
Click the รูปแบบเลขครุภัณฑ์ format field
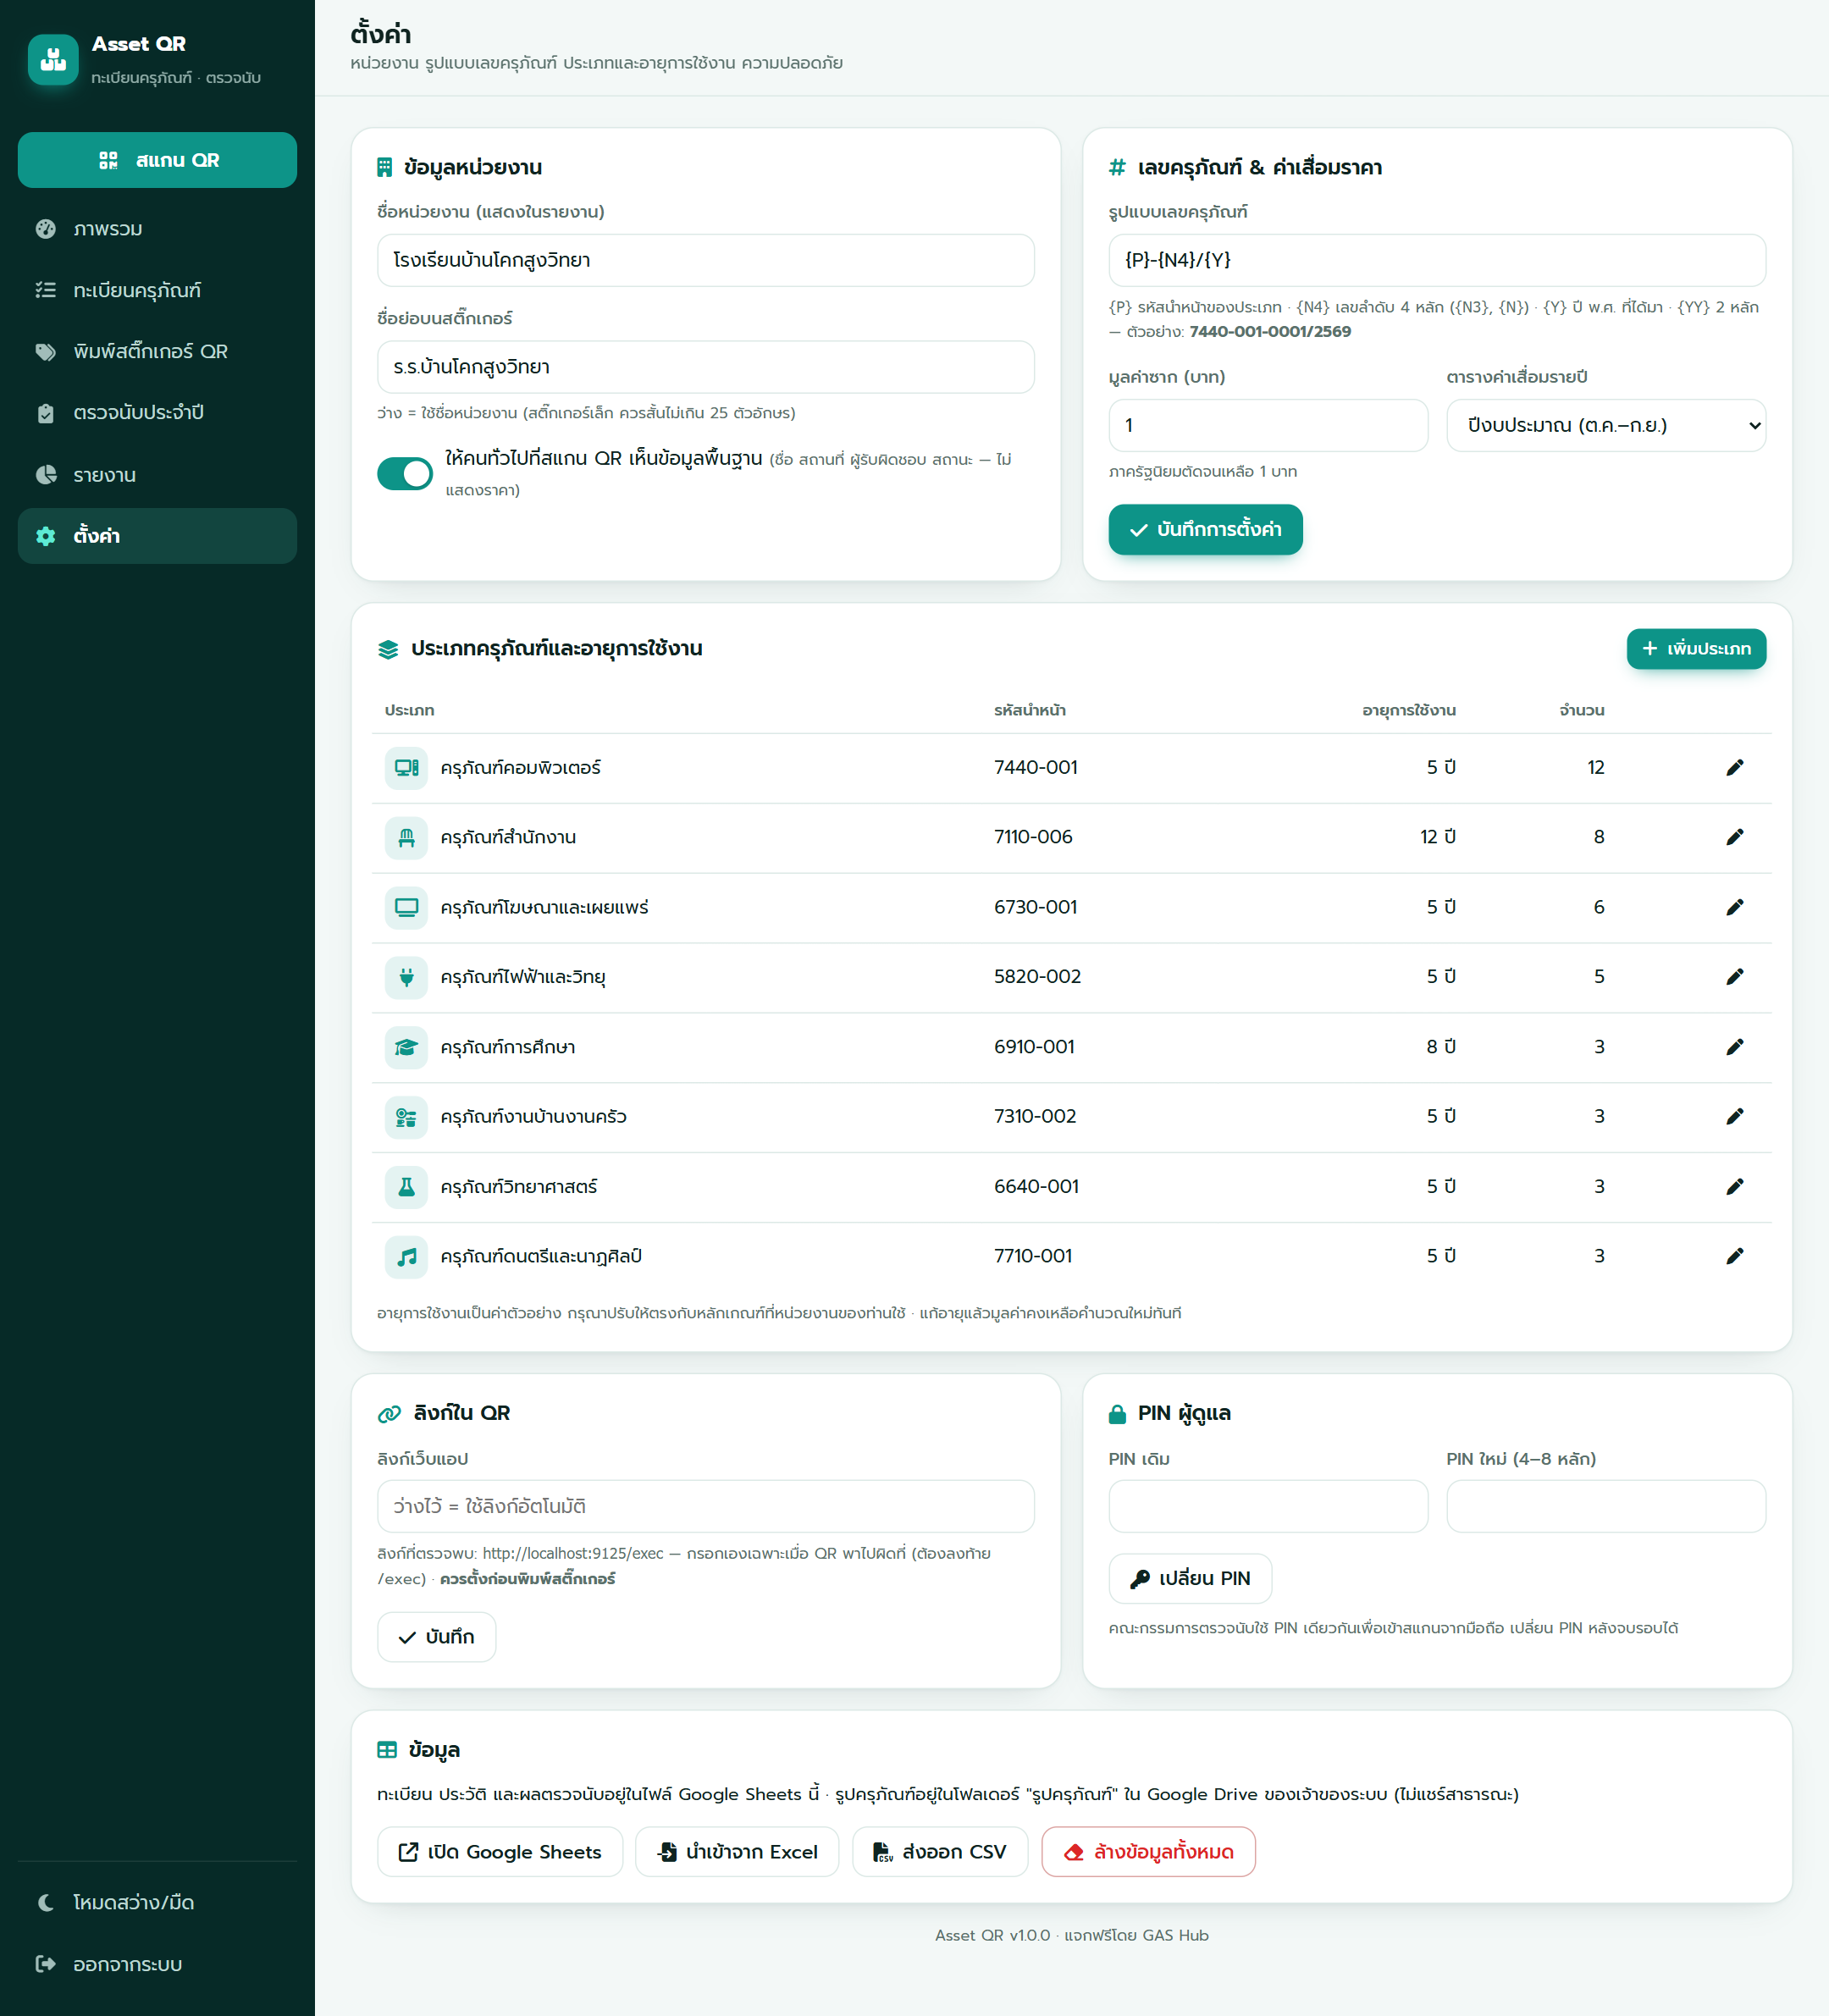click(x=1437, y=260)
